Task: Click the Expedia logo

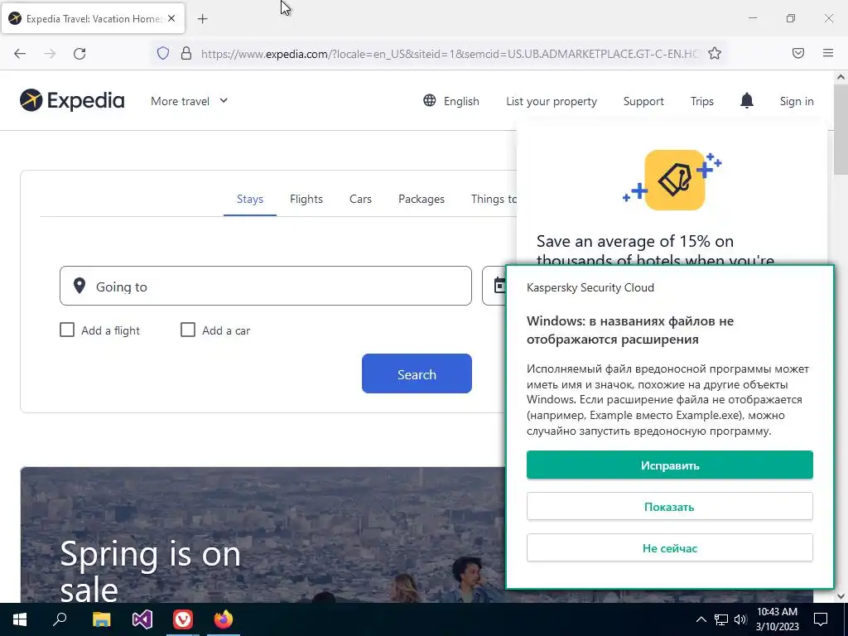Action: click(x=72, y=100)
